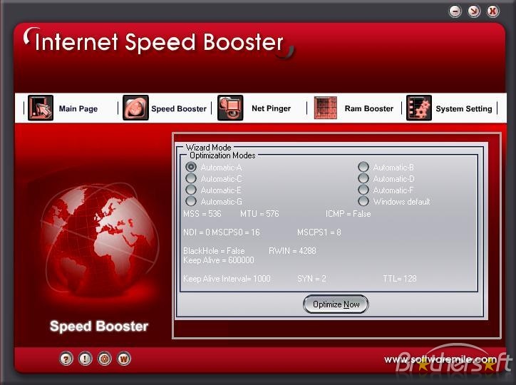Click the round gear icon in footer
This screenshot has height=385, width=516.
[x=105, y=359]
